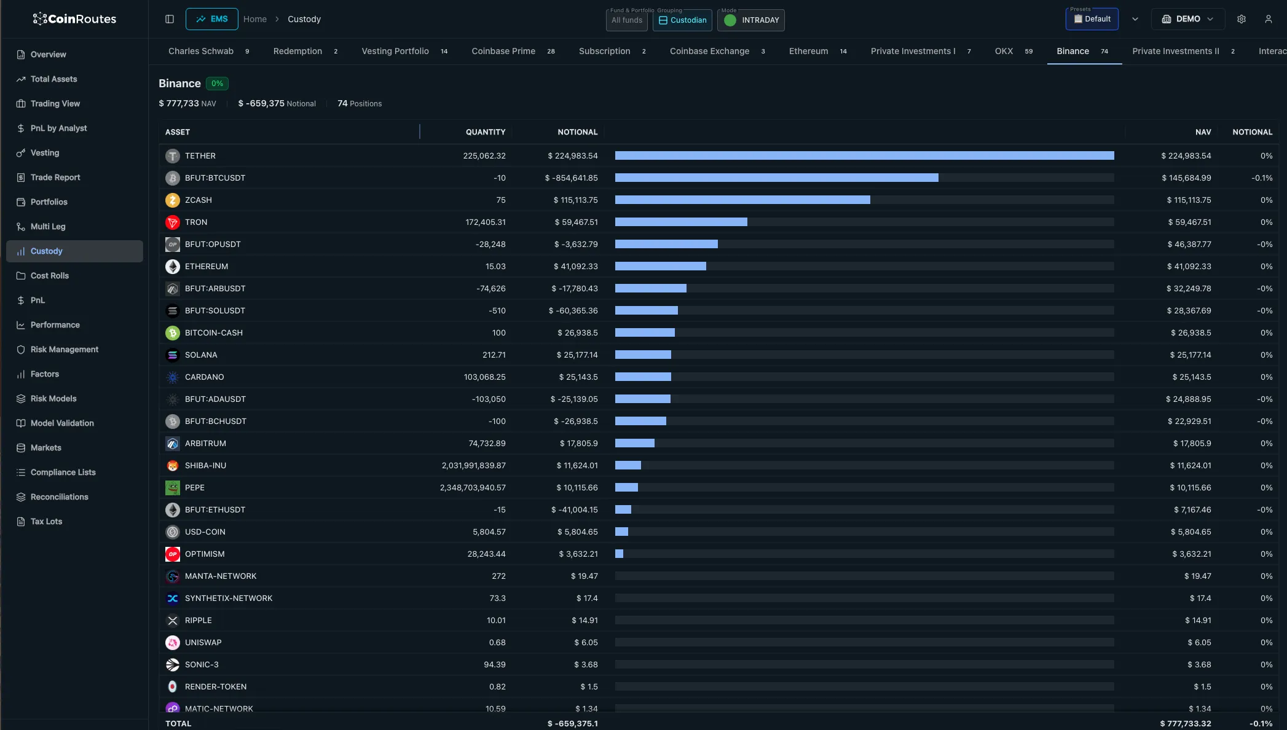Open the DEMO account dropdown
This screenshot has width=1287, height=730.
point(1187,19)
